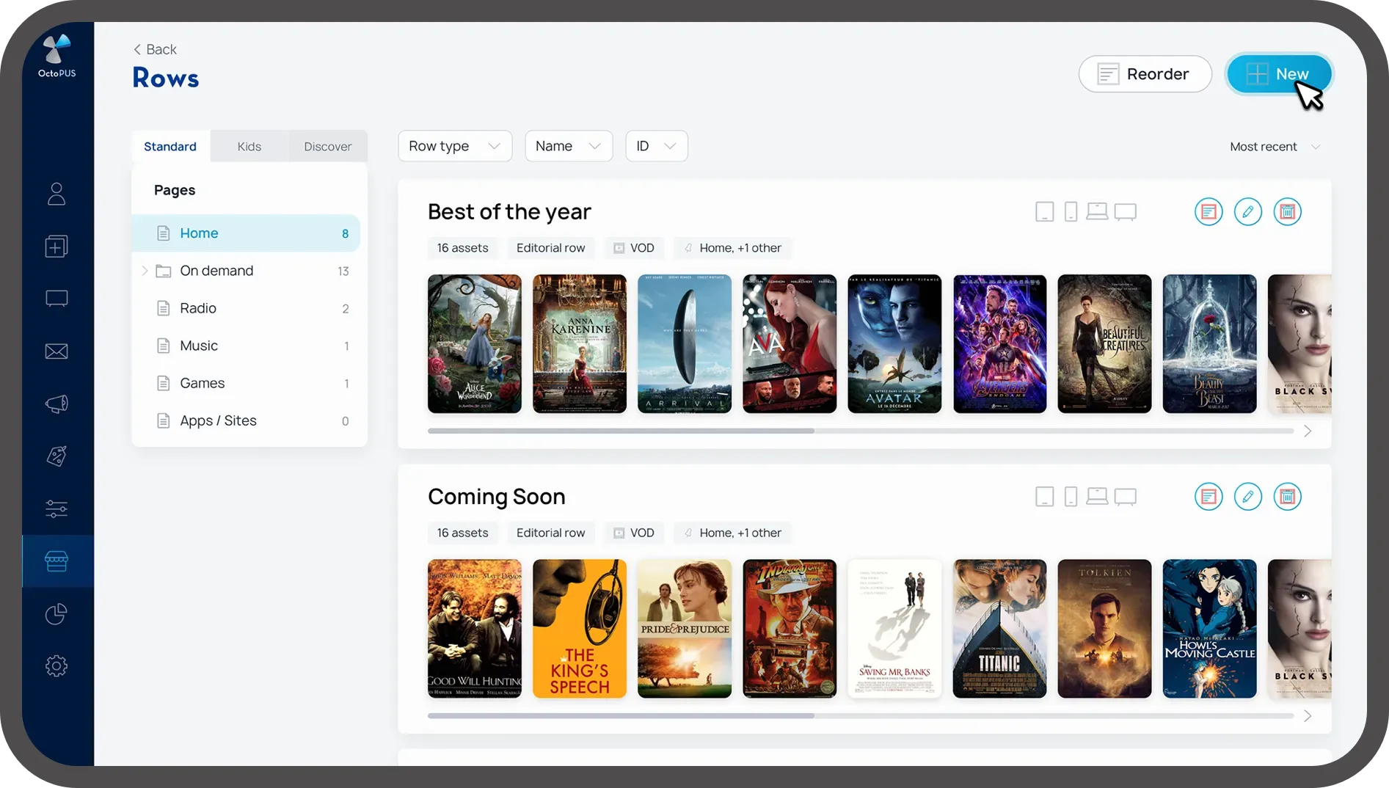Open the sliders settings sidebar icon
Screen dimensions: 1389x788
(56, 508)
